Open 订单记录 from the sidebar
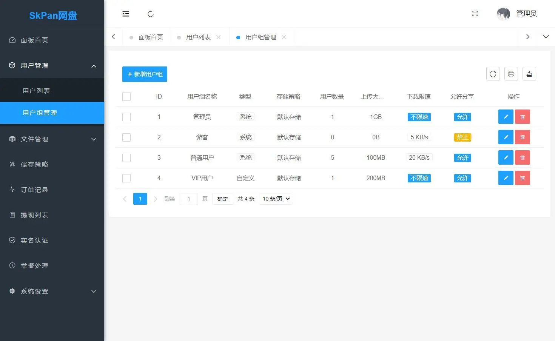The image size is (555, 341). click(34, 190)
